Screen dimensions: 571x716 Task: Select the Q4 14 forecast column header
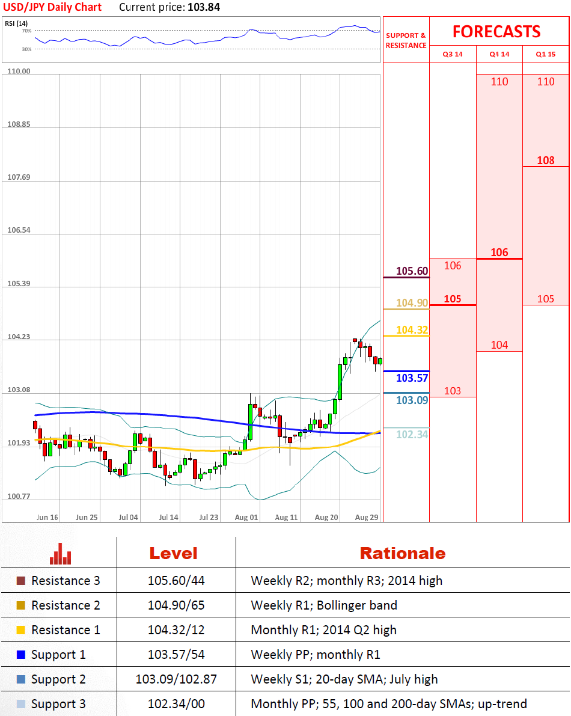click(x=499, y=54)
